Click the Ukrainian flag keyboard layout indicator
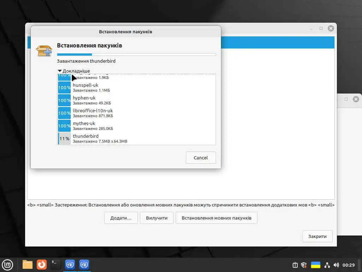 (316, 265)
